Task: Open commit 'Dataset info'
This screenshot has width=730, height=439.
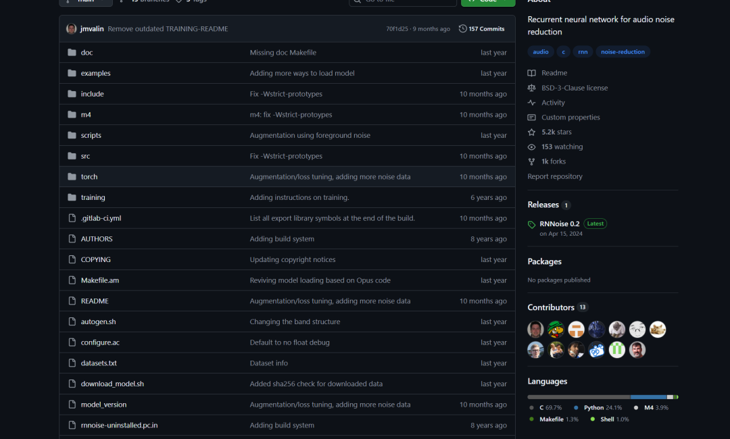Action: 268,363
